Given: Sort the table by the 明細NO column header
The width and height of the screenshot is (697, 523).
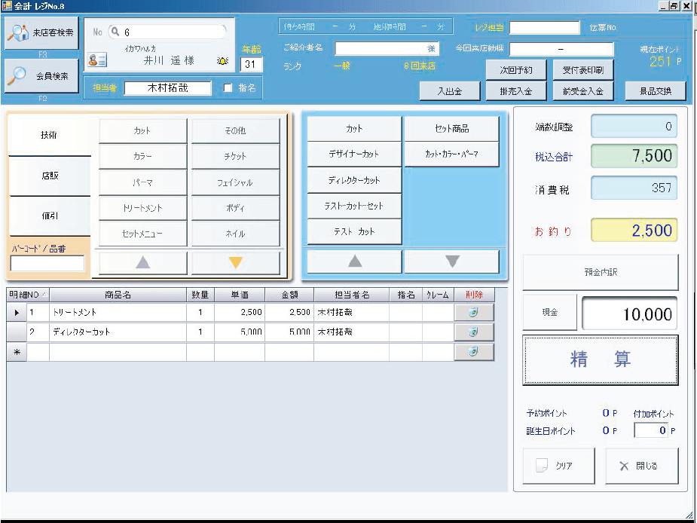Looking at the screenshot, I should point(28,294).
